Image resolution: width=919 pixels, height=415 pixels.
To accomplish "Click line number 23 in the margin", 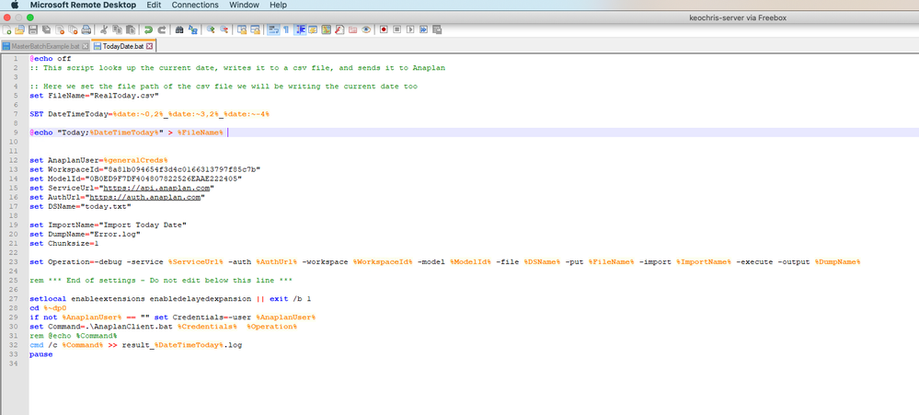I will (x=14, y=262).
